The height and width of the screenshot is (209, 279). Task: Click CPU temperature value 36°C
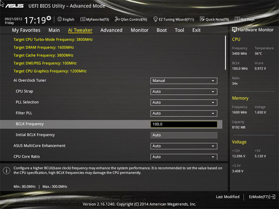point(258,54)
